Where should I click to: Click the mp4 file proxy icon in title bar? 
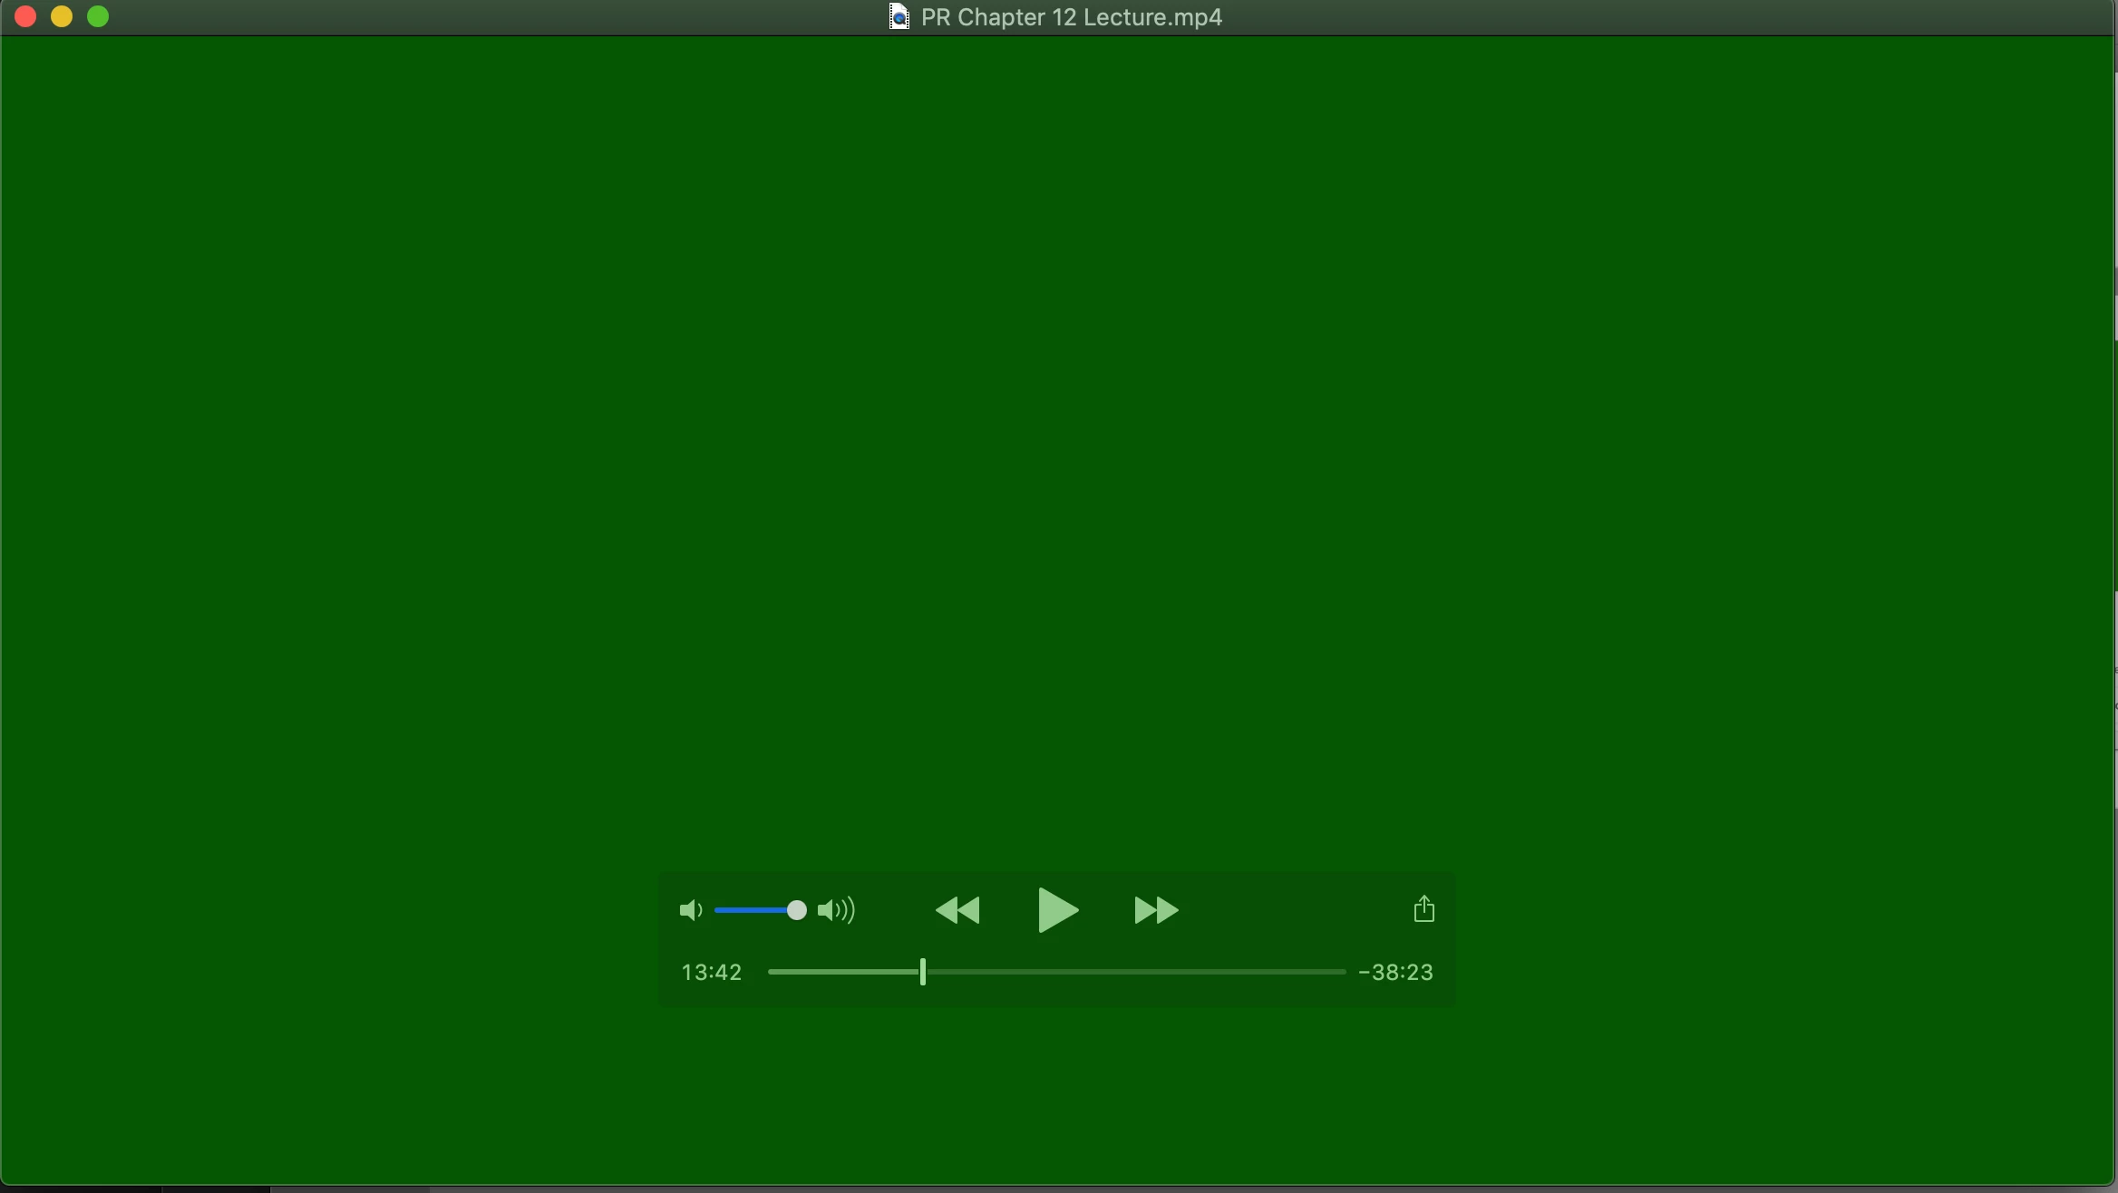[x=899, y=17]
